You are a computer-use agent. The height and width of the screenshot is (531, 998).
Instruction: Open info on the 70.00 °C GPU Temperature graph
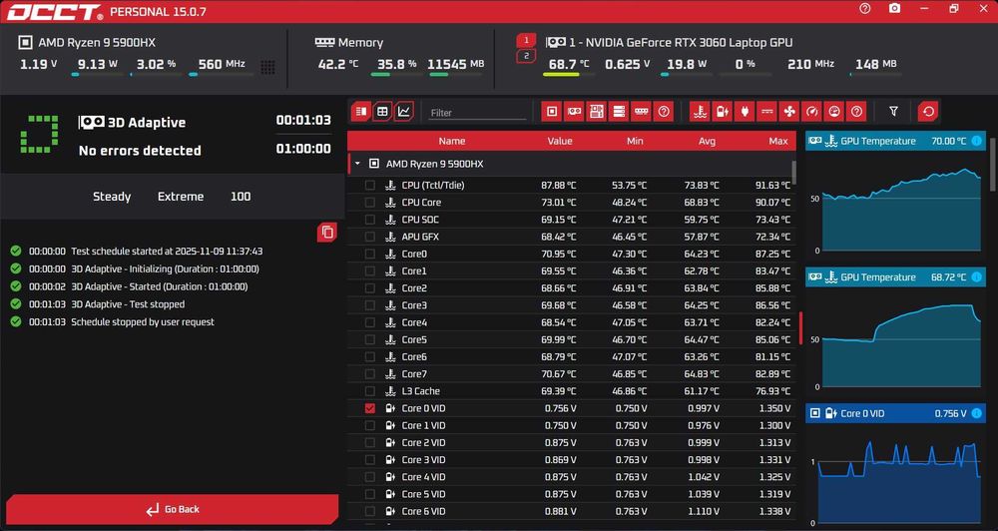tap(976, 141)
